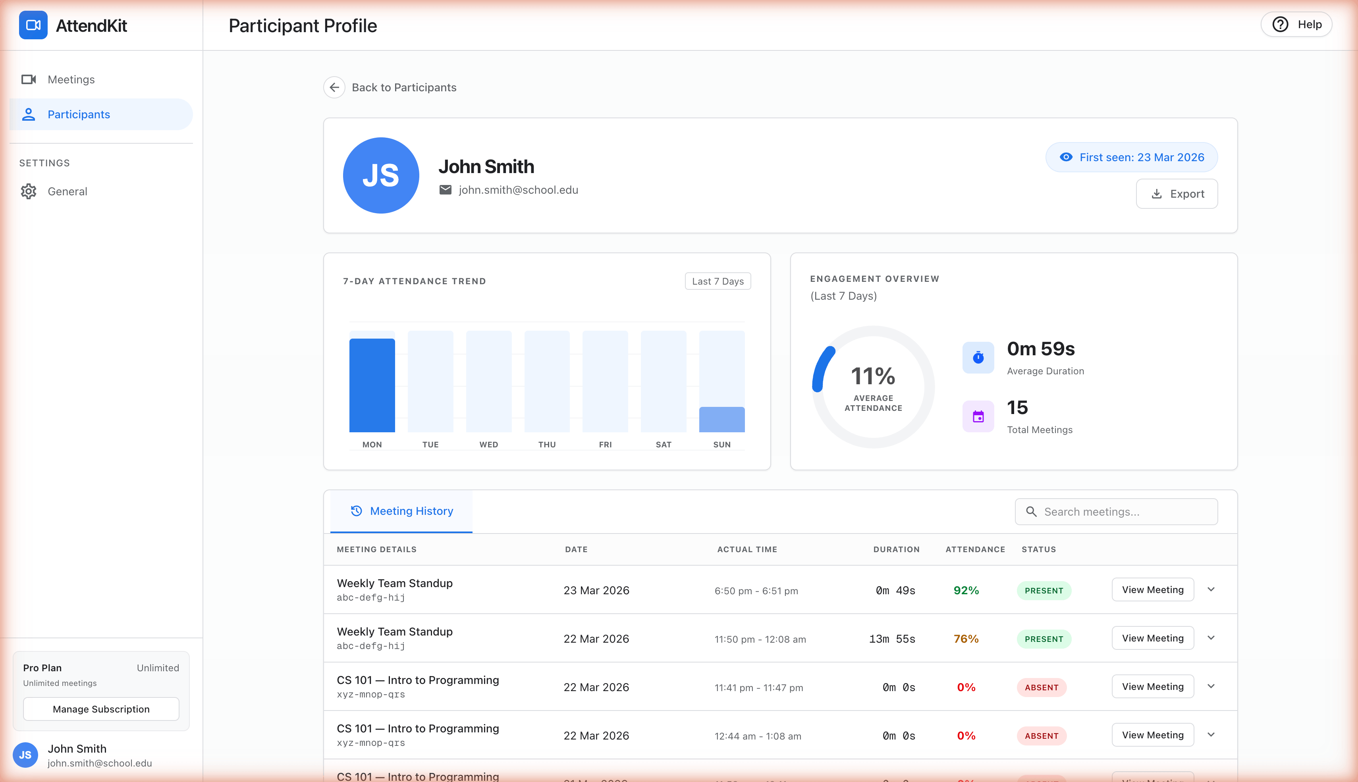
Task: Click Manage Subscription button
Action: 101,709
